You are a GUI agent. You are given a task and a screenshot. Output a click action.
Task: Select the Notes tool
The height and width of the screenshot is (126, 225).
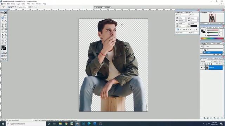tap(2, 40)
